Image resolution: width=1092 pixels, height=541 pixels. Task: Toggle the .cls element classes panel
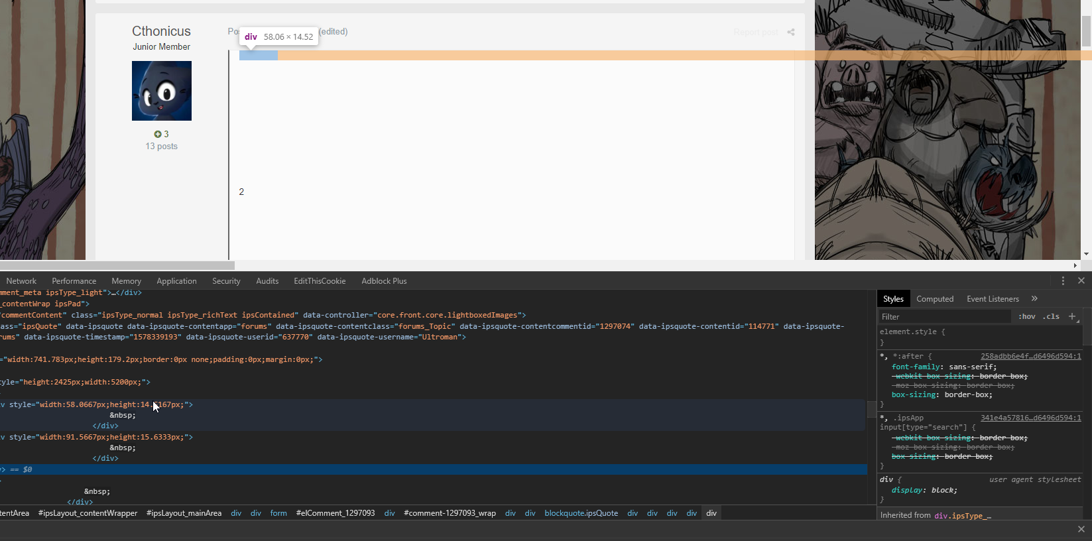pyautogui.click(x=1051, y=317)
